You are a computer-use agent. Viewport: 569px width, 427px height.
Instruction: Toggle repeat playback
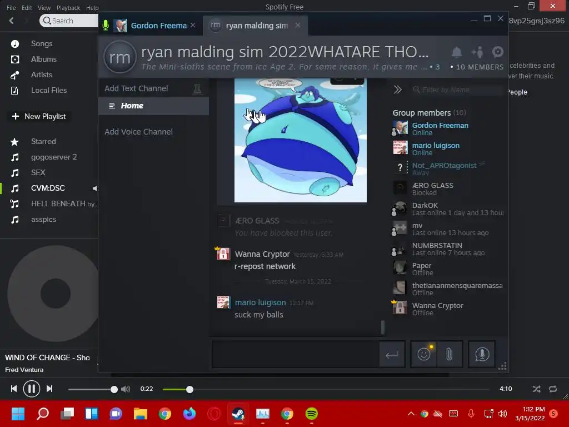coord(553,389)
